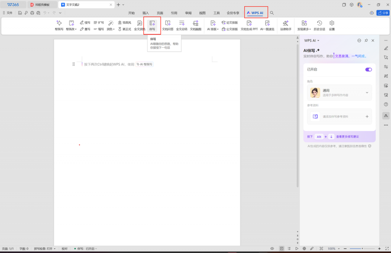Switch to the 找稻壳模板 tab
Viewport: 391px width, 253px height.
[42, 5]
